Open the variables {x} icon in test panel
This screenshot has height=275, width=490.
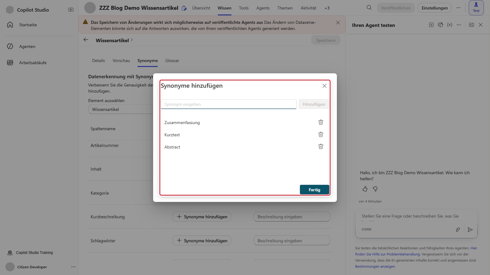[450, 25]
